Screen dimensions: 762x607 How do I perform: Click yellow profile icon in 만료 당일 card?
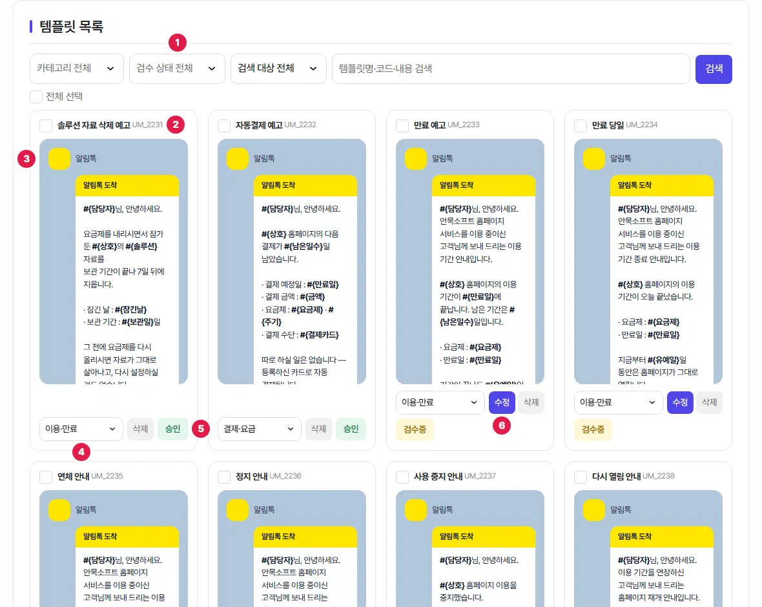point(594,159)
